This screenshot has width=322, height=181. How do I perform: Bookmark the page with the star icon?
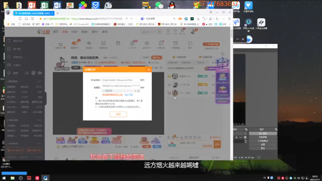click(40, 19)
